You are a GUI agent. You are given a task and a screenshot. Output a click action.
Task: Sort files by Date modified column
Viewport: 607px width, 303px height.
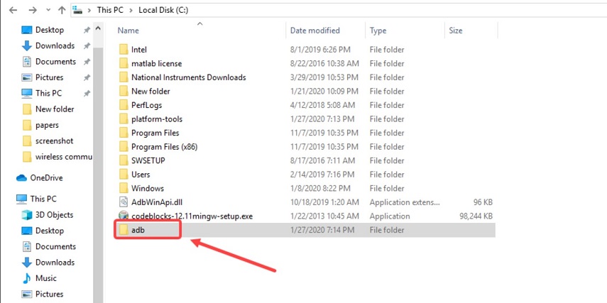tap(315, 31)
